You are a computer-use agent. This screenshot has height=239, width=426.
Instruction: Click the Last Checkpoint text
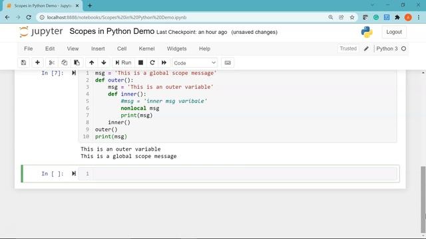tap(192, 32)
